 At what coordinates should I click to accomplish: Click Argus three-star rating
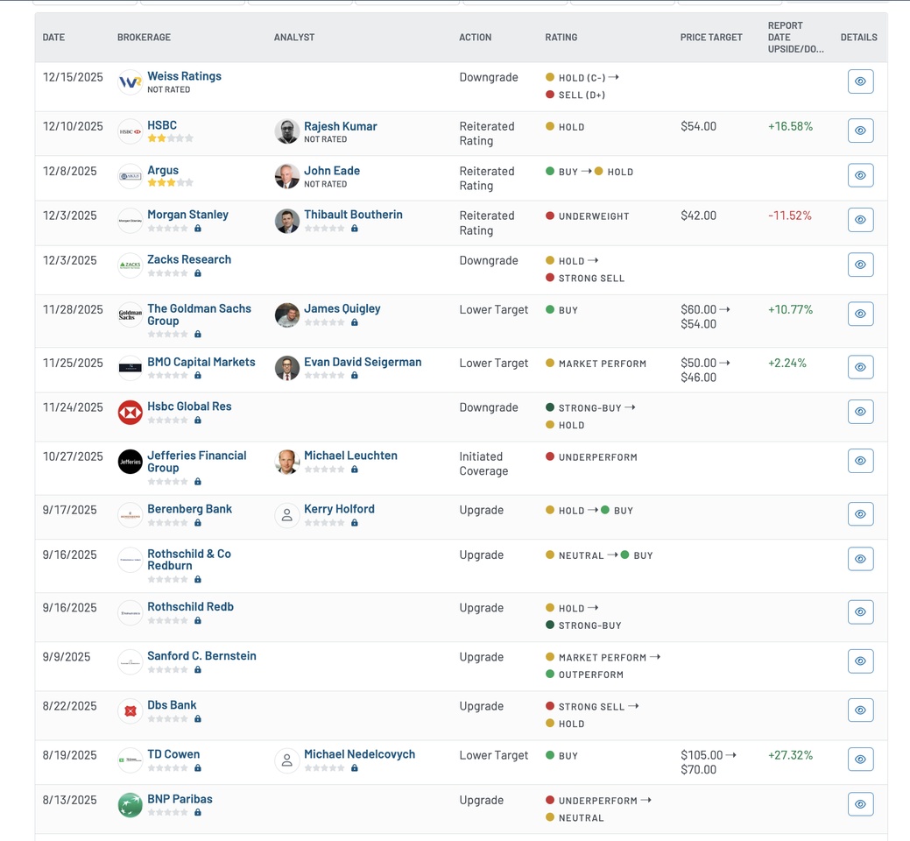click(170, 183)
